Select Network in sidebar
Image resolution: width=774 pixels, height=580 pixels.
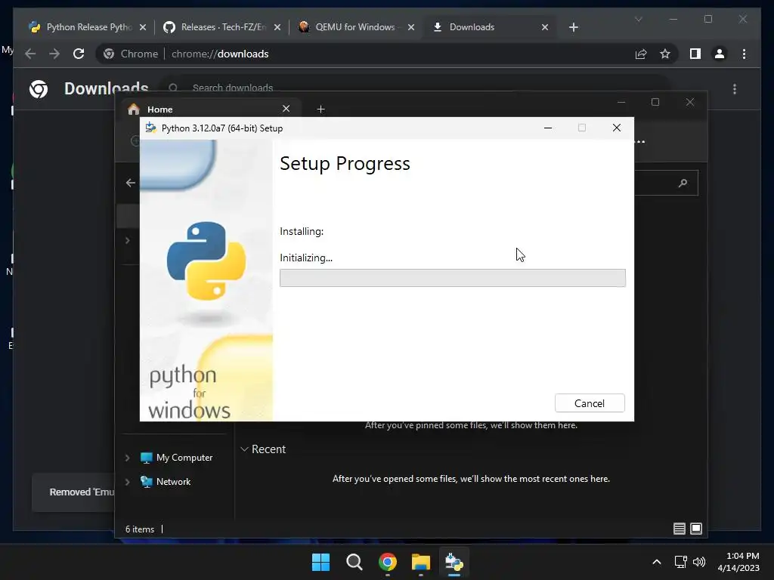[166, 482]
